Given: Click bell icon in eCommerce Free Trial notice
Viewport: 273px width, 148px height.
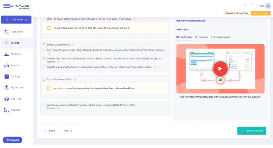Looking at the screenshot, I should pyautogui.click(x=49, y=88).
